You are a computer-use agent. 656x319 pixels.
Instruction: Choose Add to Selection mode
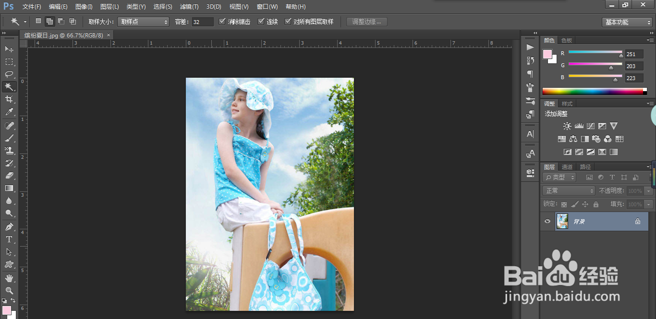pos(49,21)
